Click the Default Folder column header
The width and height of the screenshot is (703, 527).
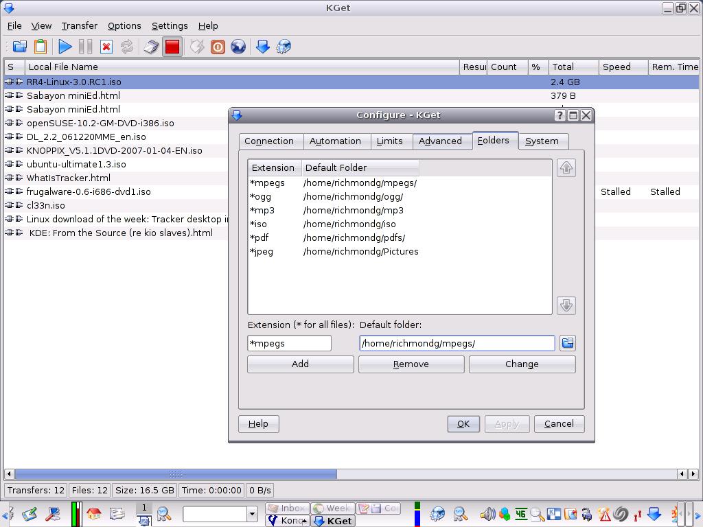click(360, 168)
